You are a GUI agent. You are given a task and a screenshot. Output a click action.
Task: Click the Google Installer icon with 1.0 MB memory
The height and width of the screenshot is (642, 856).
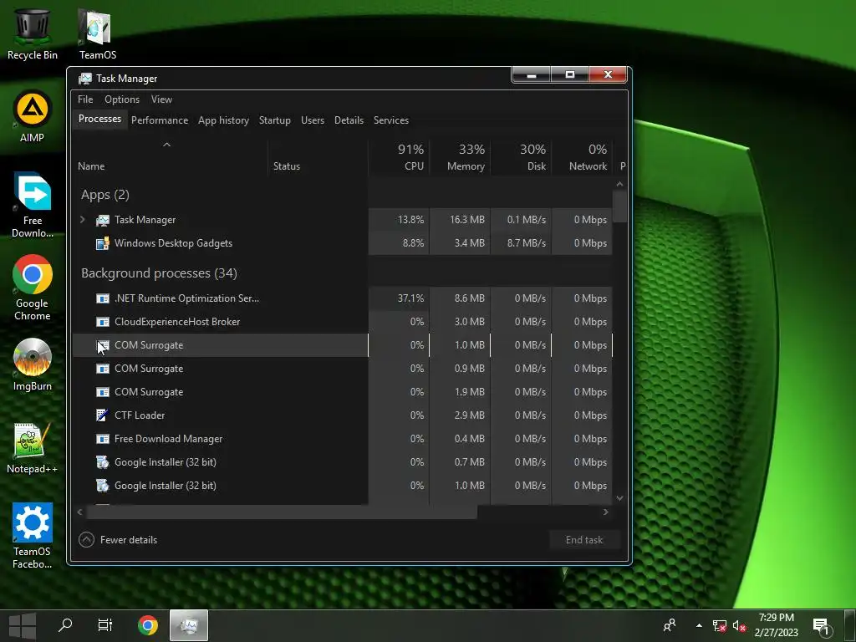pyautogui.click(x=102, y=486)
